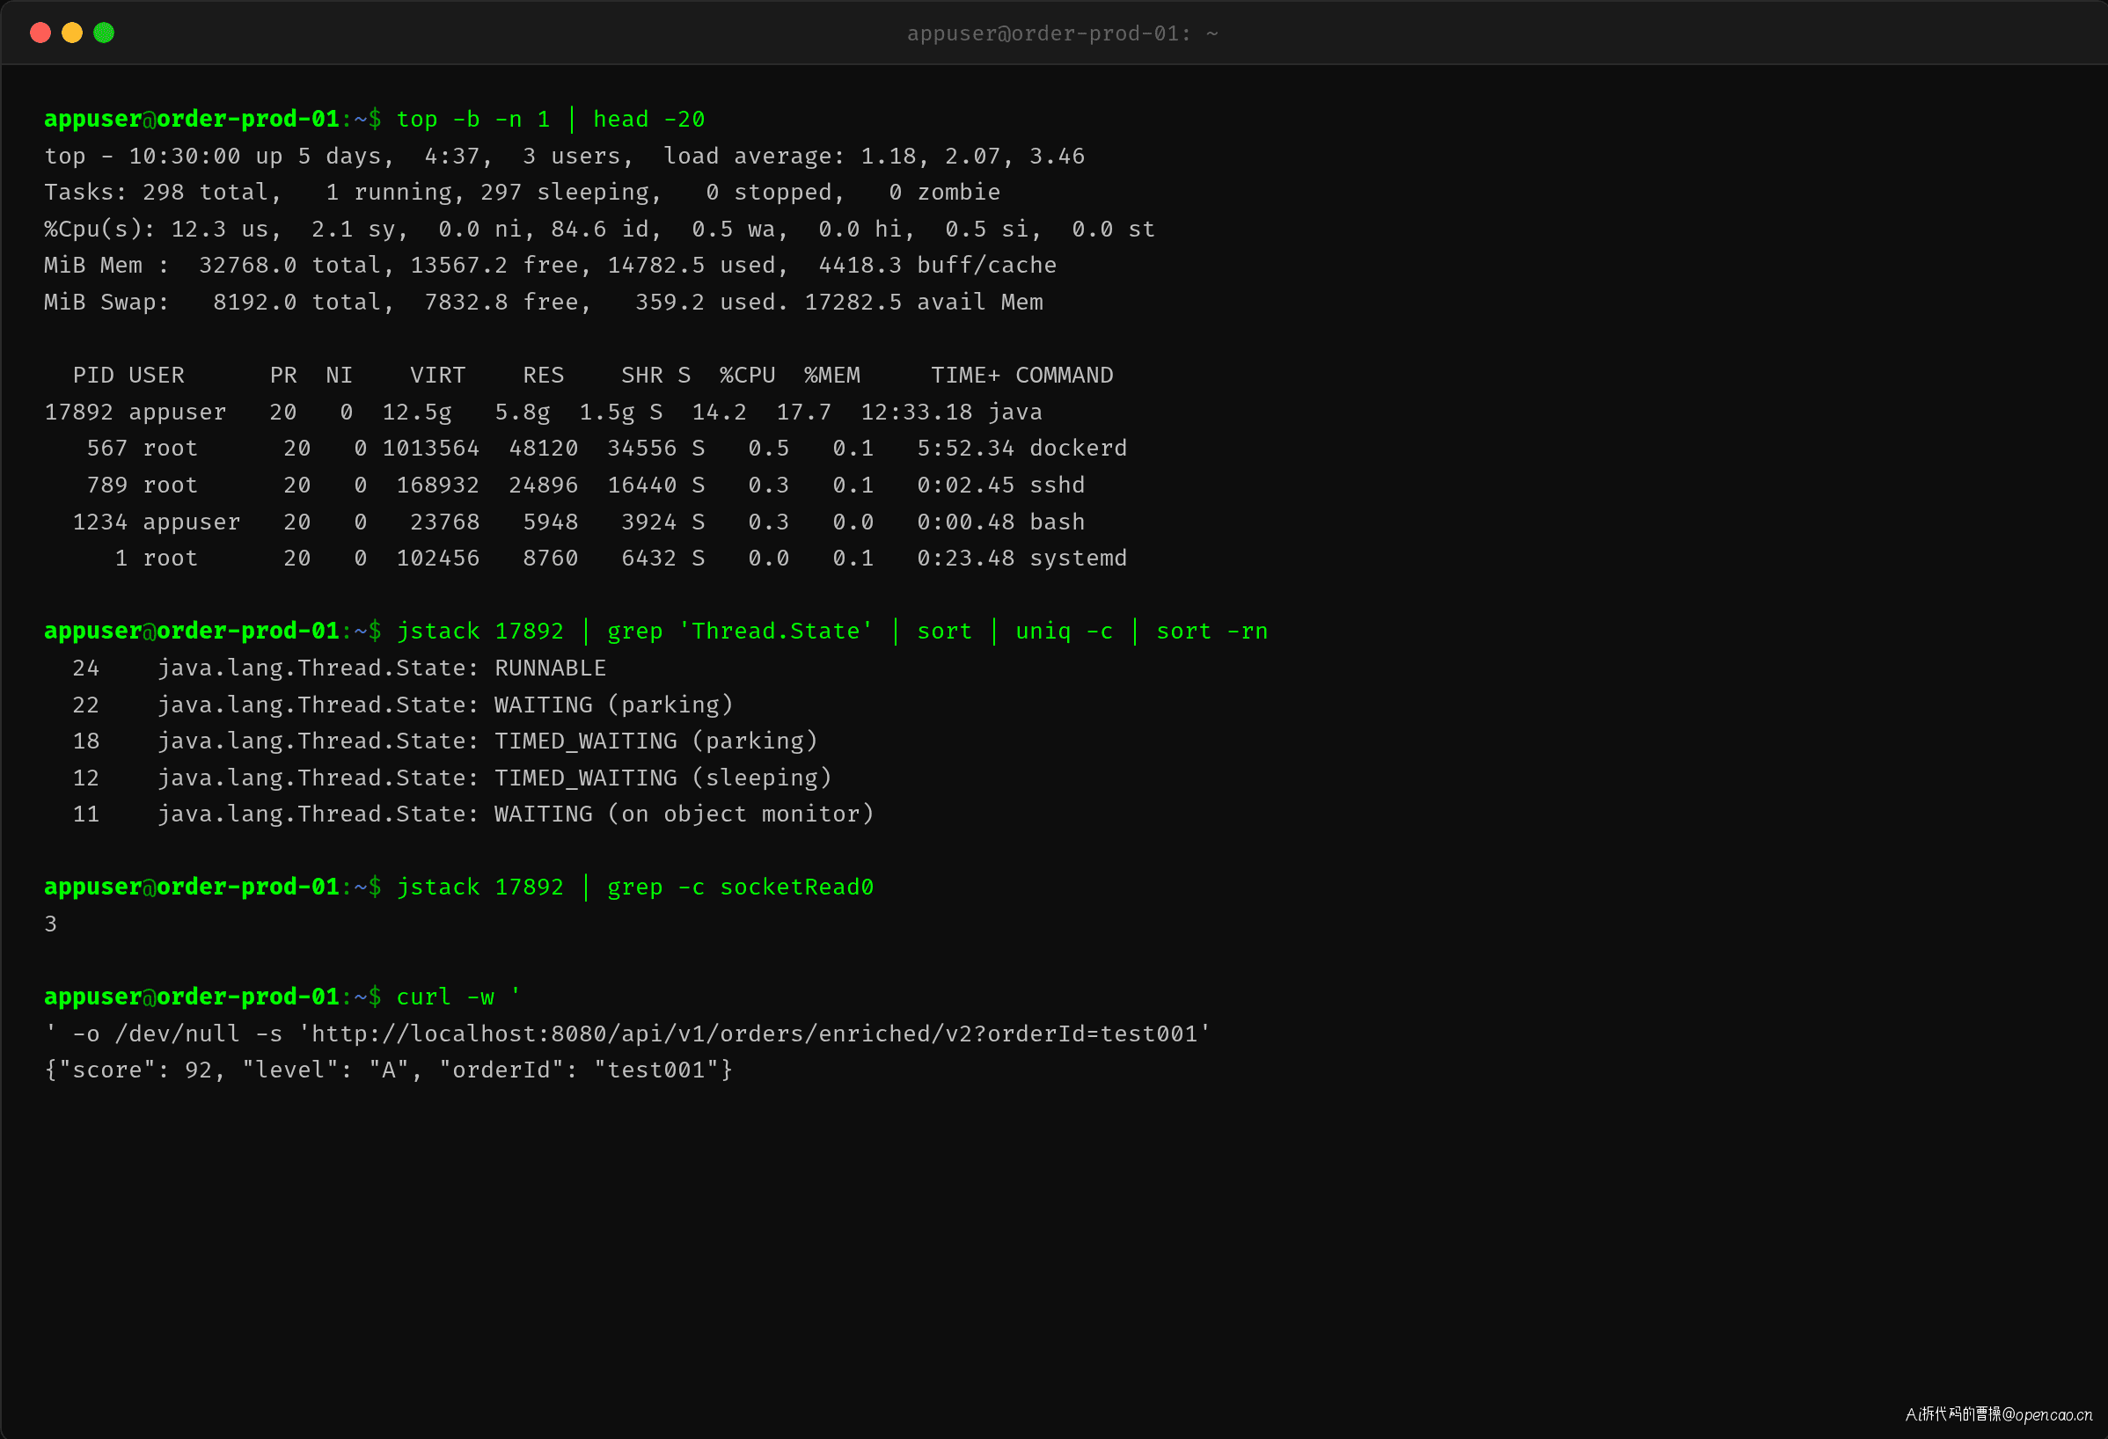
Task: Click the green maximize window button
Action: tap(105, 33)
